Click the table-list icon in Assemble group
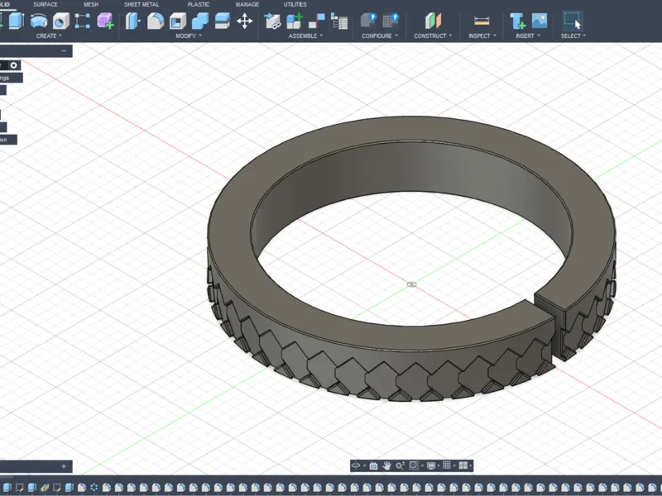 pos(339,21)
